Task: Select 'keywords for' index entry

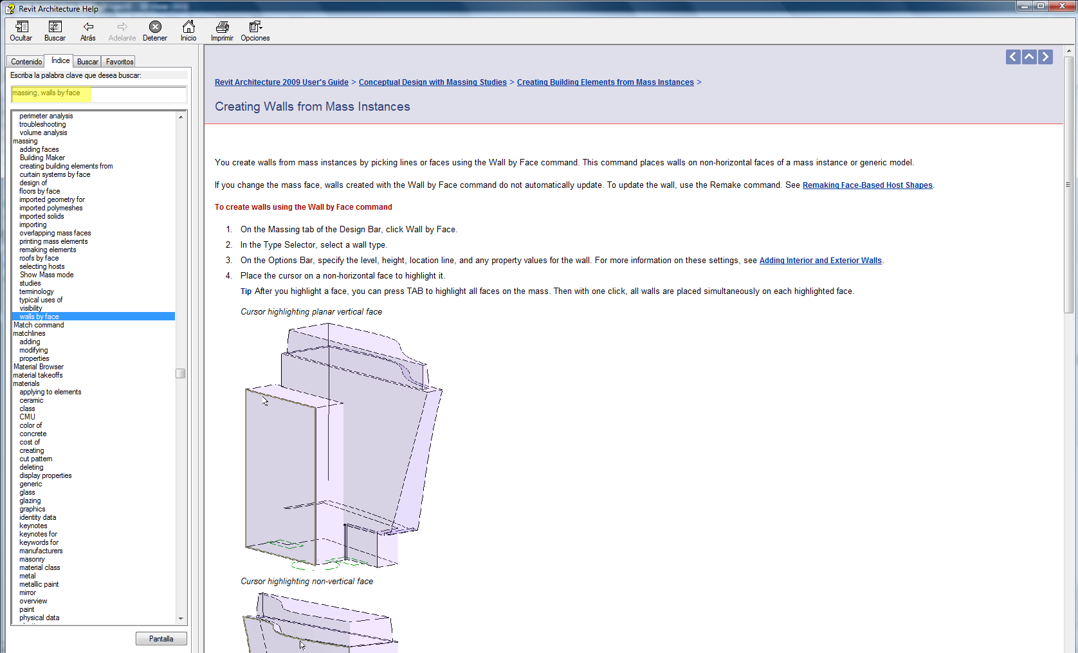Action: 39,542
